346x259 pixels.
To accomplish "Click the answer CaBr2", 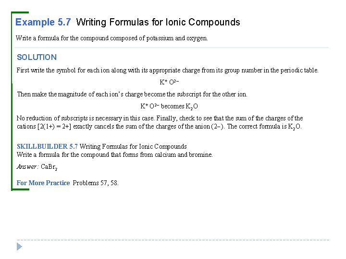I will [49, 167].
